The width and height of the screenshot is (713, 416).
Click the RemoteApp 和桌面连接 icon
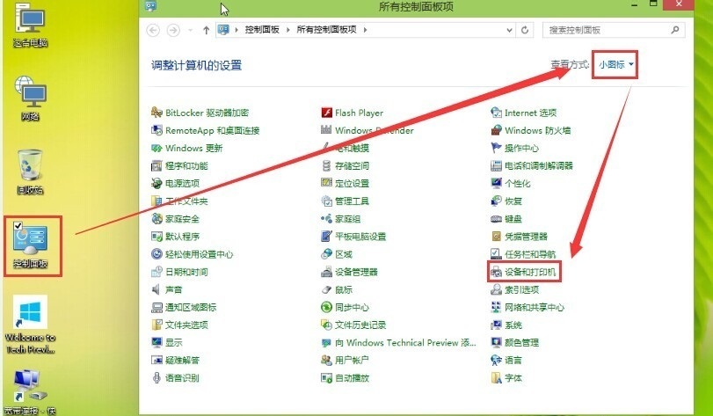(156, 130)
